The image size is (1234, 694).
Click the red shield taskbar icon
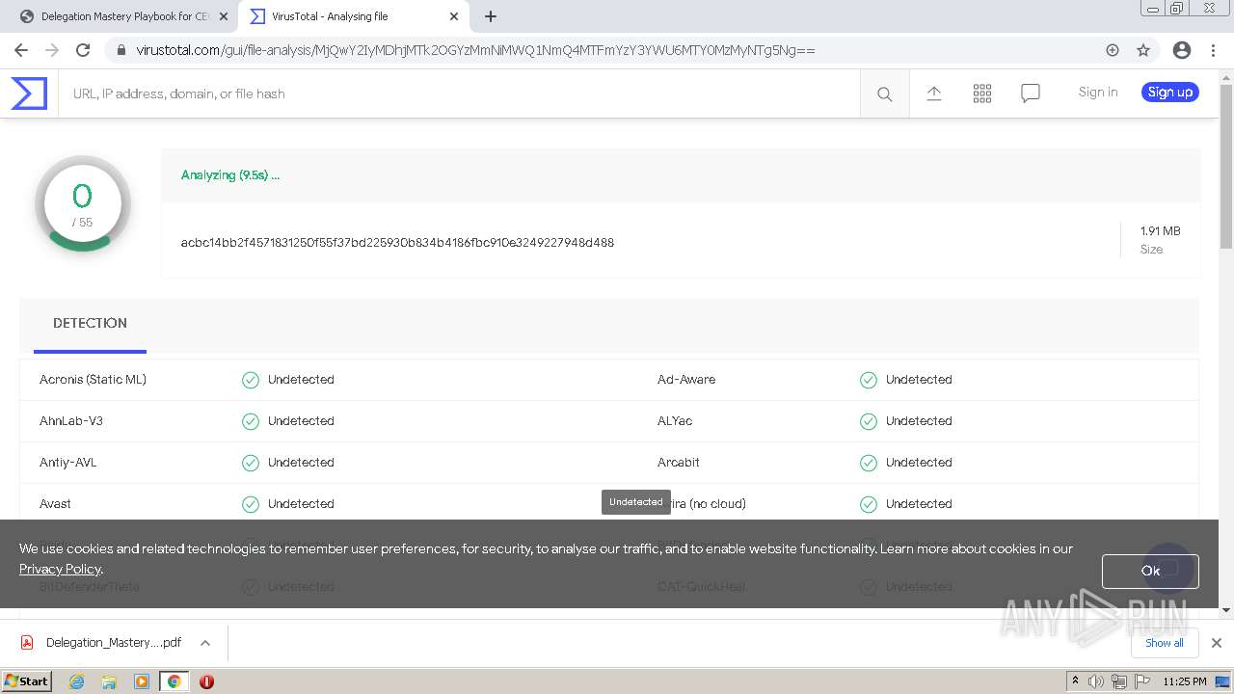pos(206,681)
